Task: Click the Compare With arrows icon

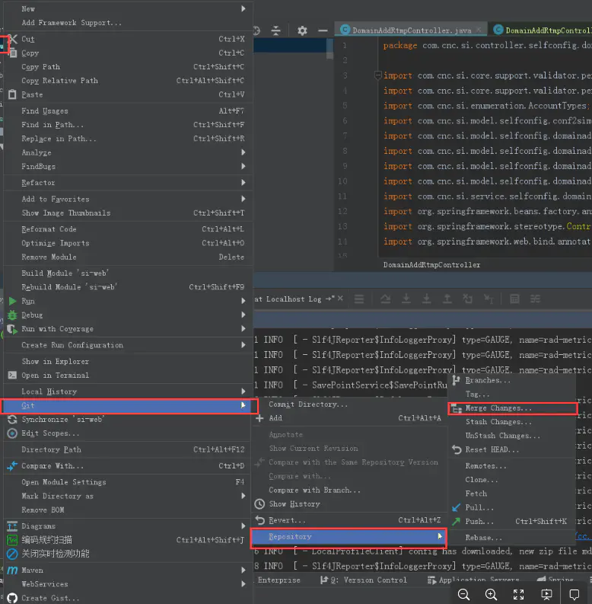Action: (x=12, y=466)
